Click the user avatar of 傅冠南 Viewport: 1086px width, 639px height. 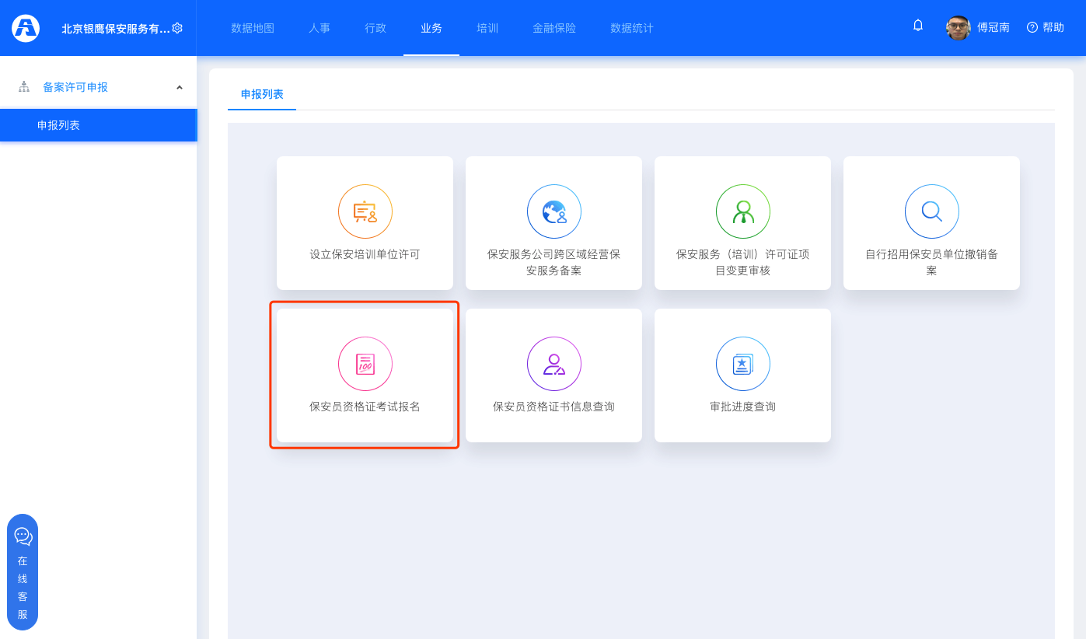[x=958, y=28]
